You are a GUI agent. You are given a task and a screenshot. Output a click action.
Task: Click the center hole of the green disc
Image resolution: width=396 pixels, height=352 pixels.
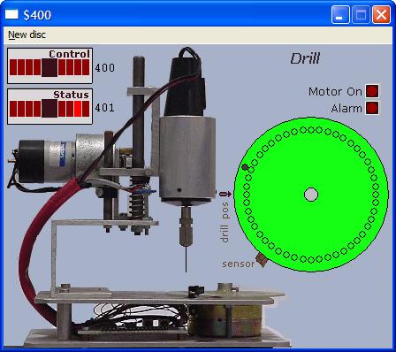tap(311, 195)
